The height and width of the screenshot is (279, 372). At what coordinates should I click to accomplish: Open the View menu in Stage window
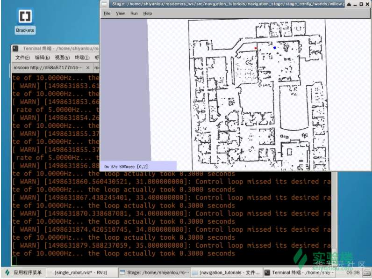[120, 14]
